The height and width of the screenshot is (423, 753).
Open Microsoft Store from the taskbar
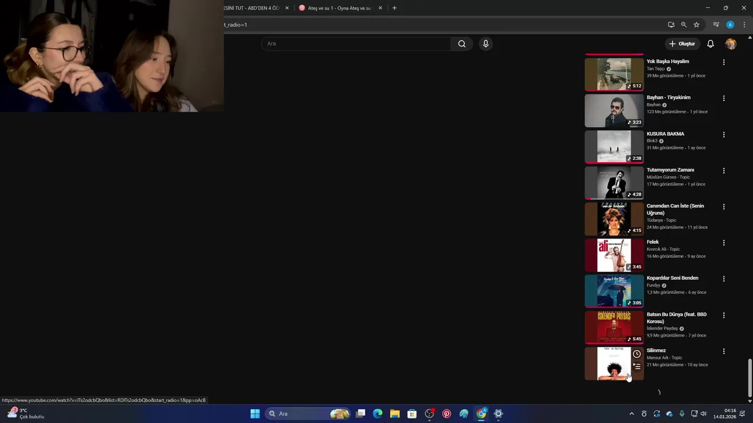(x=412, y=414)
